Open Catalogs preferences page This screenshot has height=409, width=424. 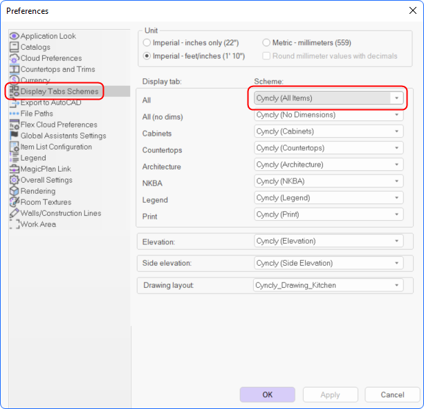tap(35, 47)
